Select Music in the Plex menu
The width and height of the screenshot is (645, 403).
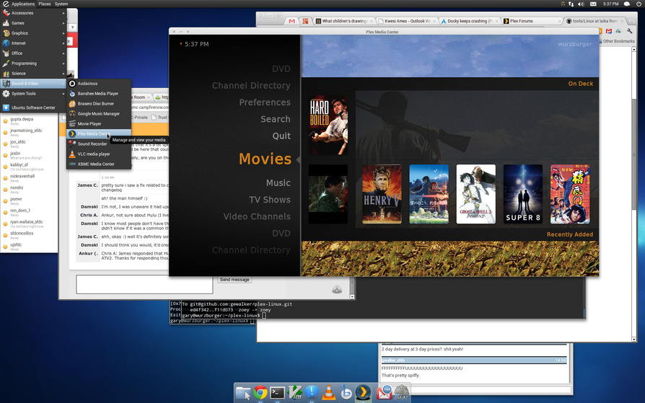[278, 183]
